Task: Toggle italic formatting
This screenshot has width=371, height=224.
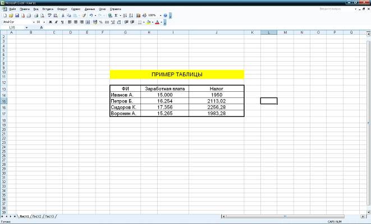Action: click(x=56, y=22)
